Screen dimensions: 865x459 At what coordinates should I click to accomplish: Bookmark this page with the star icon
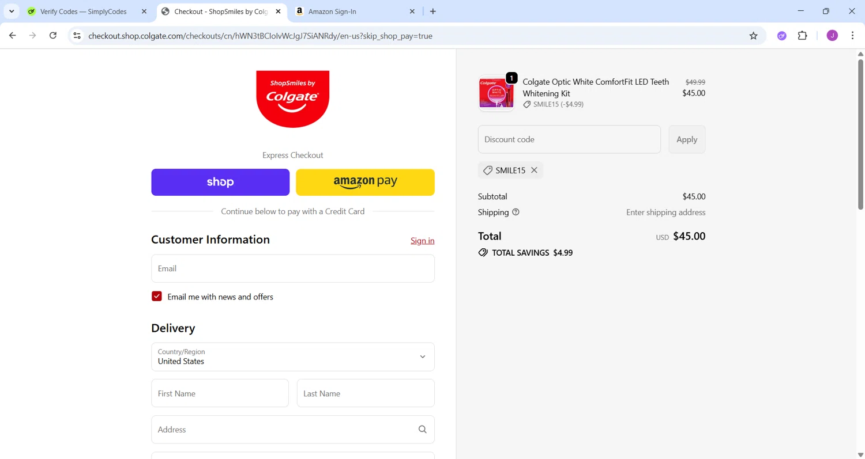753,36
